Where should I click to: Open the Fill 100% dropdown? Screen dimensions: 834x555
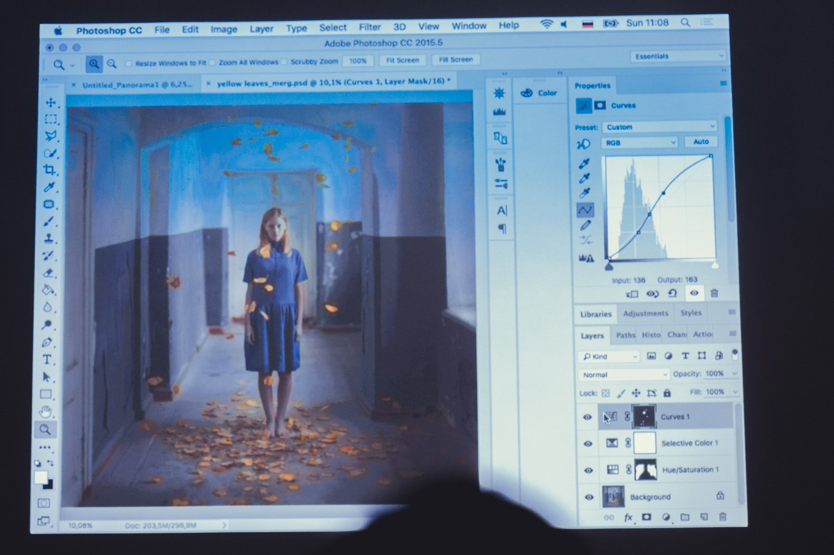(735, 392)
